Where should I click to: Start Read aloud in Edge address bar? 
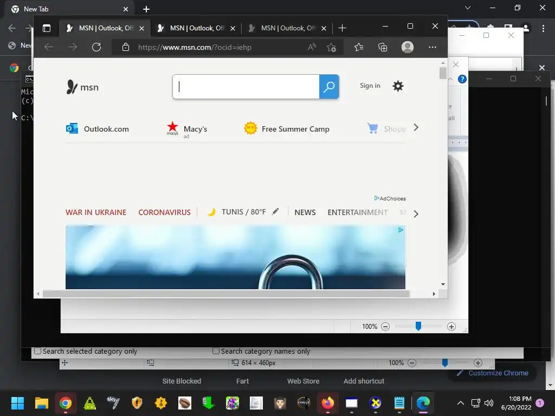(x=312, y=47)
